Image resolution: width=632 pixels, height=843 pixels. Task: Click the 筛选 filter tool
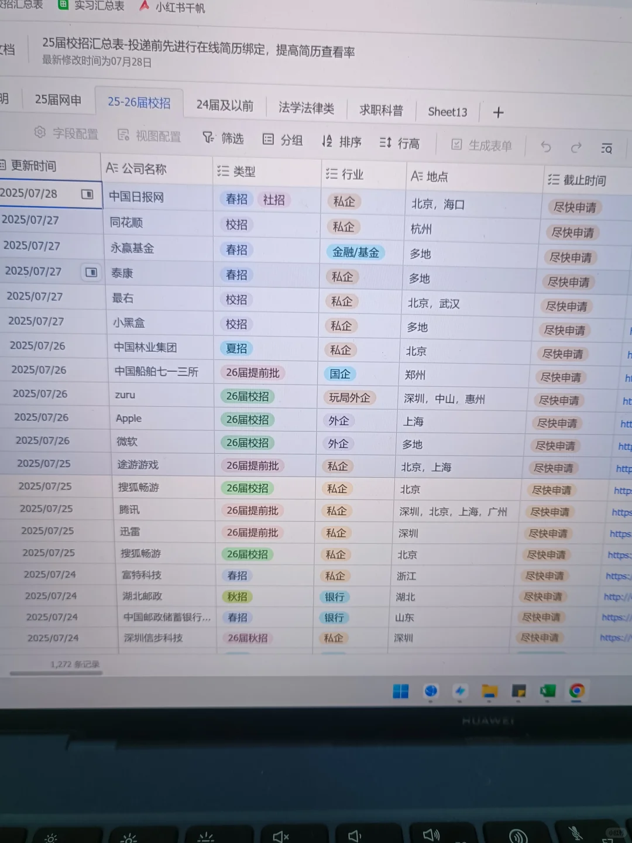click(x=223, y=139)
